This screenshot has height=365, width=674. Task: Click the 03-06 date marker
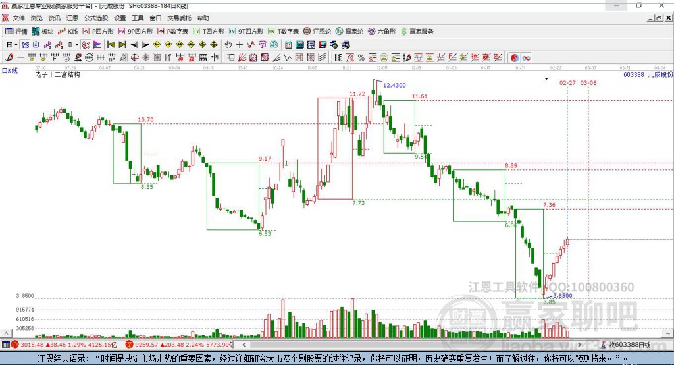pyautogui.click(x=588, y=82)
